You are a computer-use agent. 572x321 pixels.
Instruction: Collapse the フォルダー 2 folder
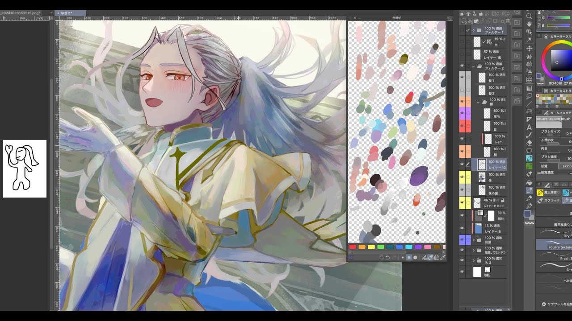coord(474,66)
